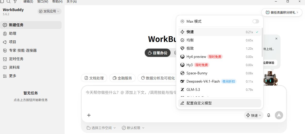Click the 文档处理 quick chip

(x=94, y=78)
